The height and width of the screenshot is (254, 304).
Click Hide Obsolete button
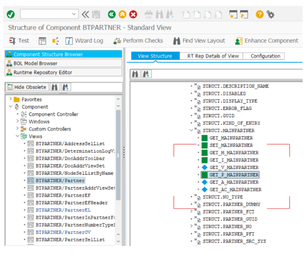(x=27, y=87)
